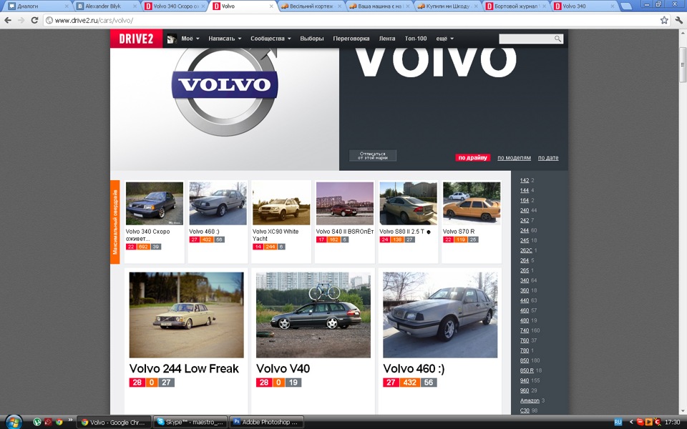Expand the 'Сообщества' dropdown menu
This screenshot has height=429, width=687.
click(x=271, y=39)
